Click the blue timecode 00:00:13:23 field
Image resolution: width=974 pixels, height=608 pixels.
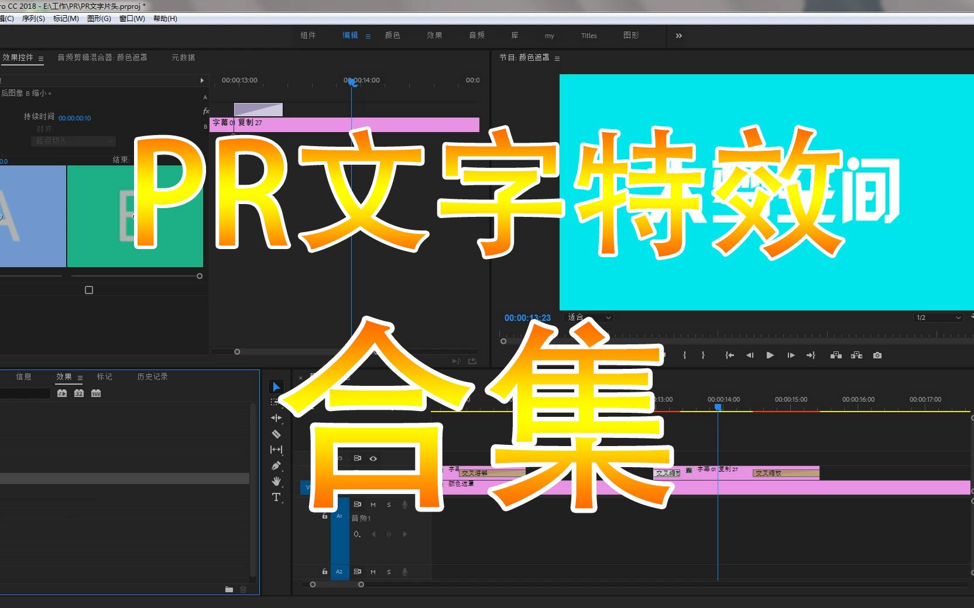click(x=527, y=317)
